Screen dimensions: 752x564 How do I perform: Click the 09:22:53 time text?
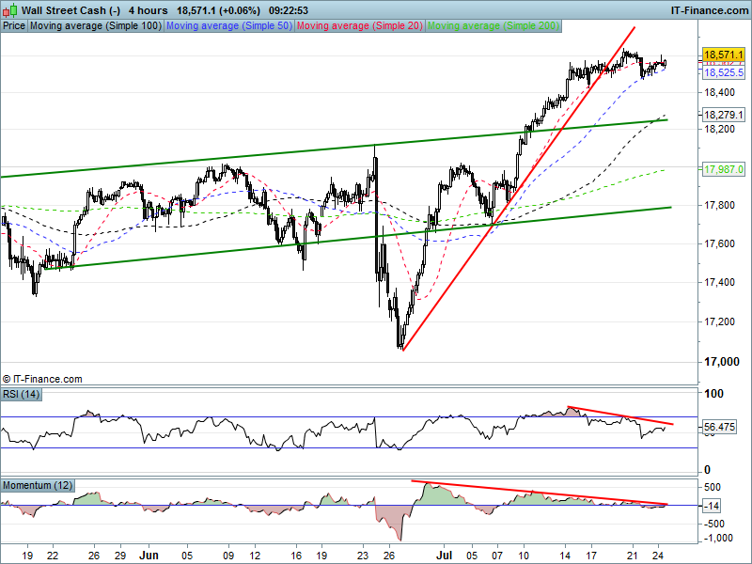289,10
